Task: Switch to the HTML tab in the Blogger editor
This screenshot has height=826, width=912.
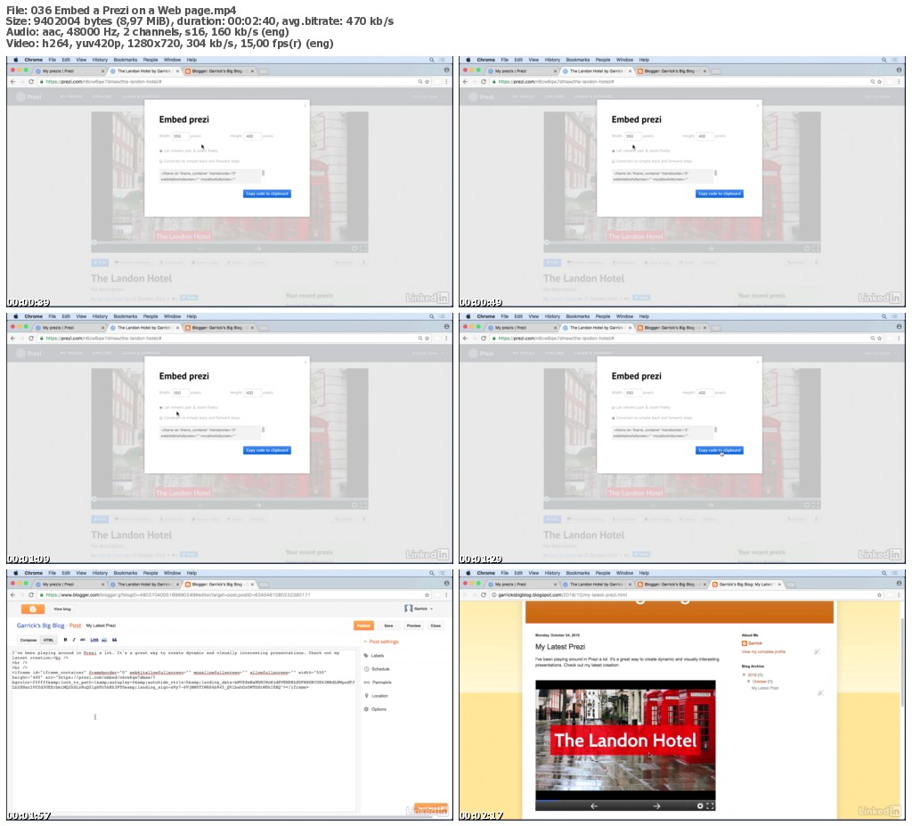Action: tap(48, 640)
